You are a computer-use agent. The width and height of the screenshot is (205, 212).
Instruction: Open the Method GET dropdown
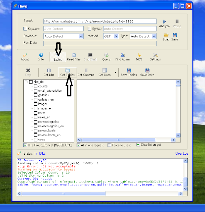point(116,36)
